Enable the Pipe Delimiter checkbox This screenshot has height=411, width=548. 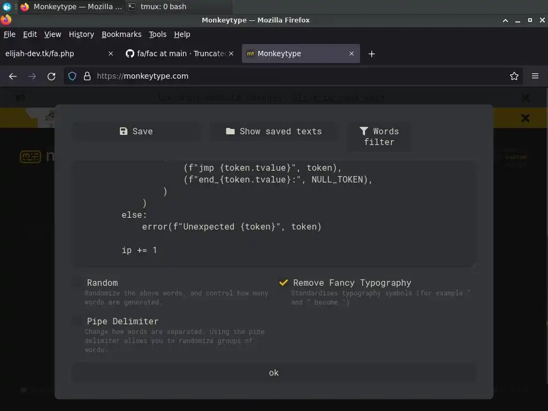(78, 321)
